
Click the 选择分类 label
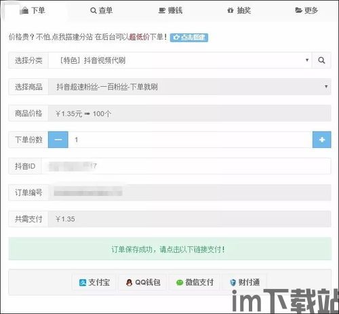coord(28,60)
